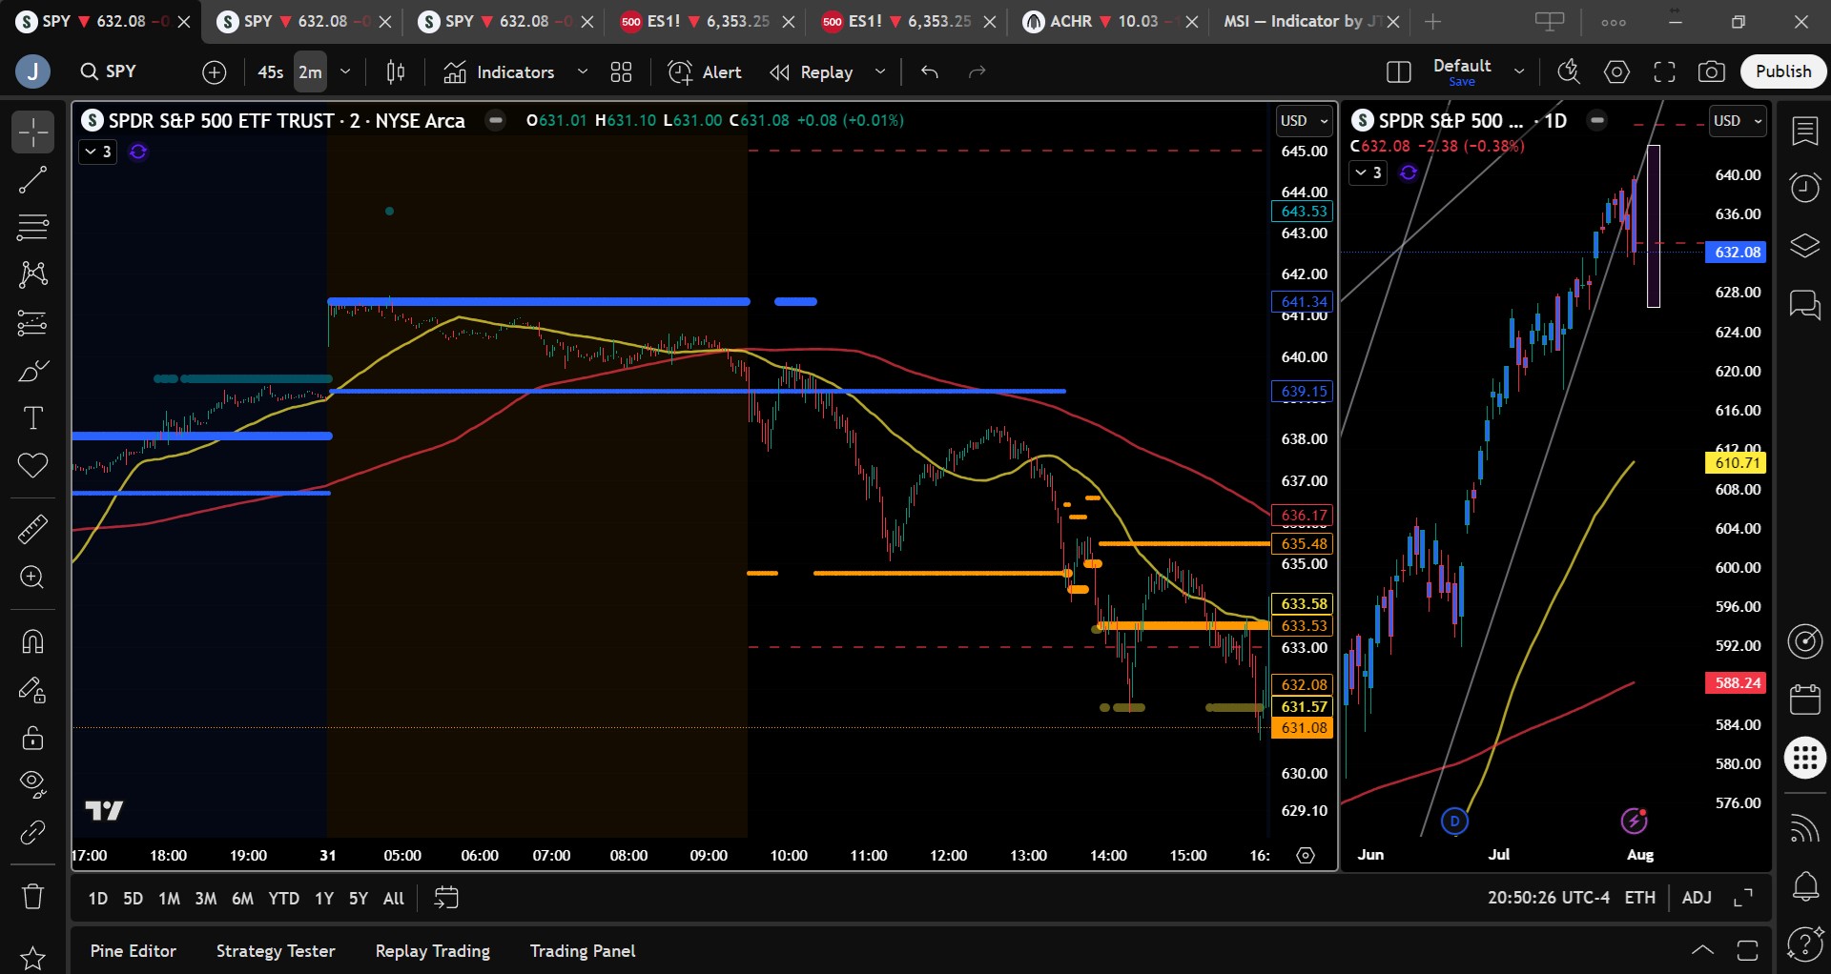
Task: Open the Indicators dialog
Action: [499, 71]
